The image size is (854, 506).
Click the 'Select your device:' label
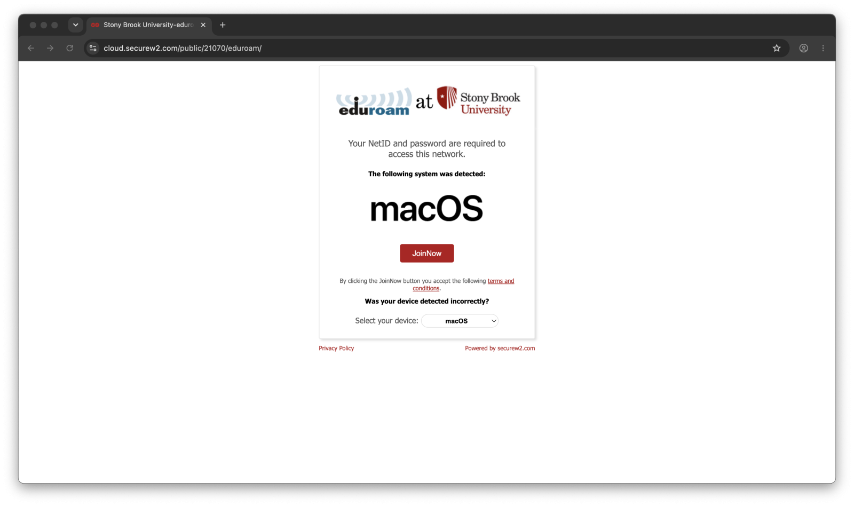coord(386,321)
